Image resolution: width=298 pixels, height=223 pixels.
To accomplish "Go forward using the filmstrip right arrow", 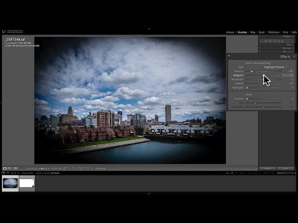I will pos(19,173).
